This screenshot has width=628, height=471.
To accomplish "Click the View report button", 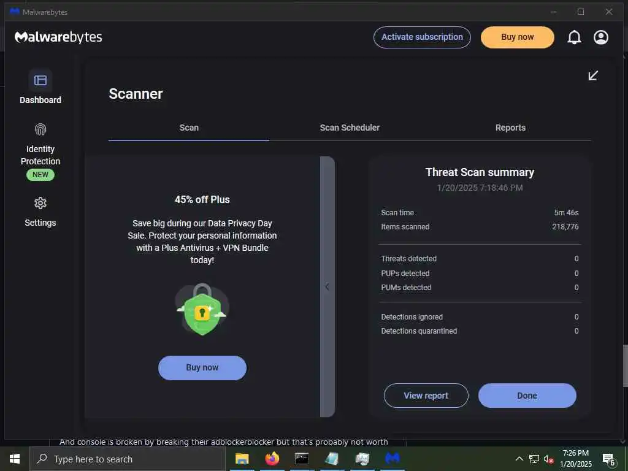I will pyautogui.click(x=426, y=396).
